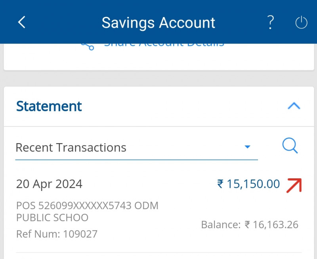
Task: Click the rupee symbol before 15,150.00
Action: pos(220,184)
